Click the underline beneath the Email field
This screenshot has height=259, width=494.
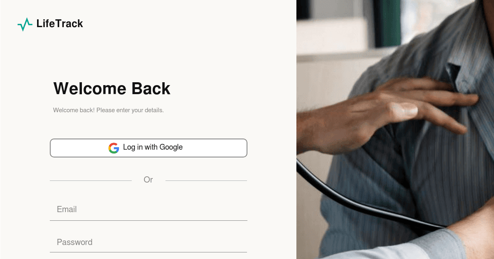tap(149, 220)
